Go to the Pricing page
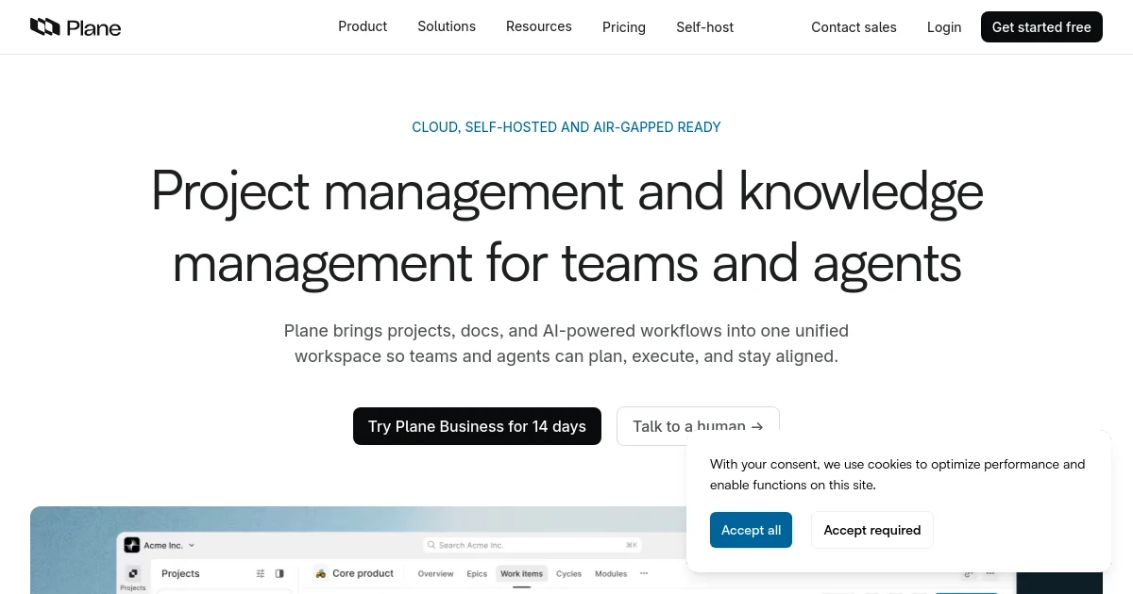The image size is (1133, 594). [624, 27]
